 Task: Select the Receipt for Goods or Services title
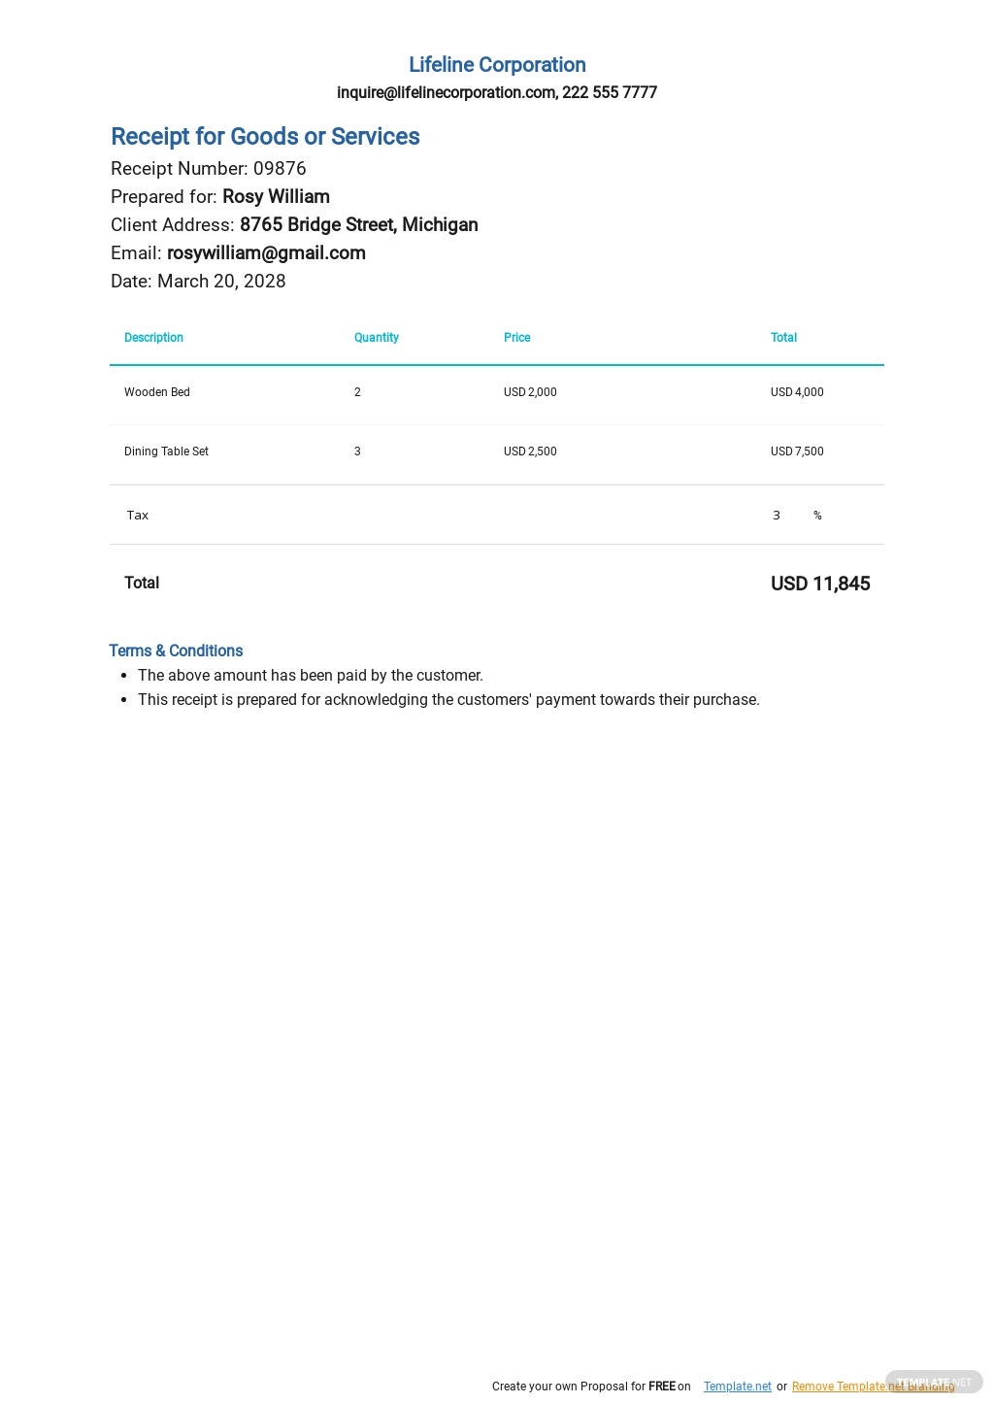[x=265, y=137]
